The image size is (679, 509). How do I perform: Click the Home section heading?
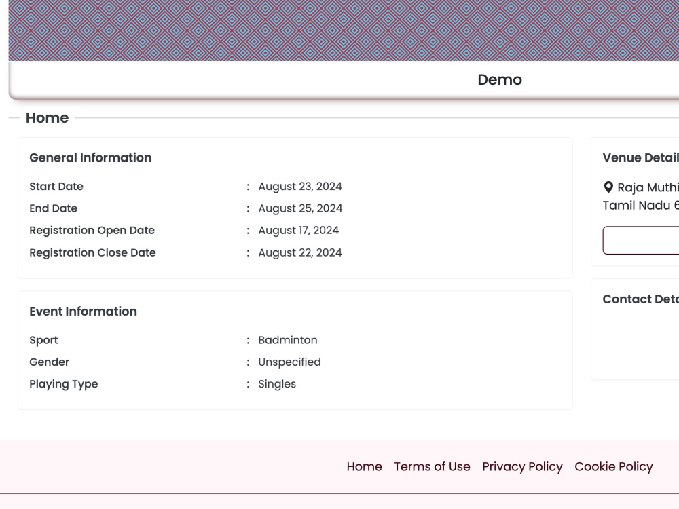pyautogui.click(x=47, y=117)
